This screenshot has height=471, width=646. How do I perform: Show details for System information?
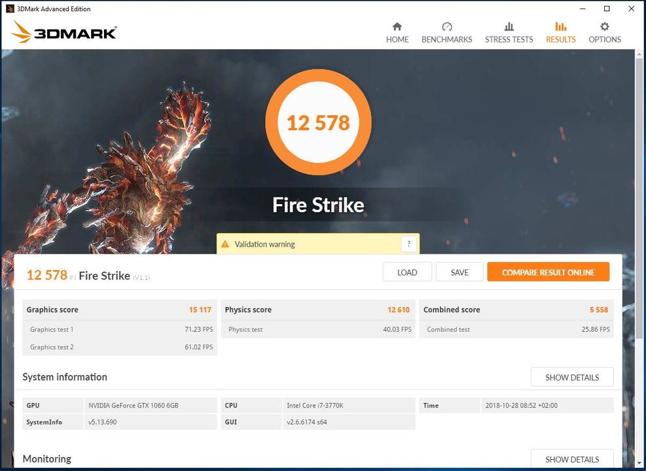[x=572, y=377]
